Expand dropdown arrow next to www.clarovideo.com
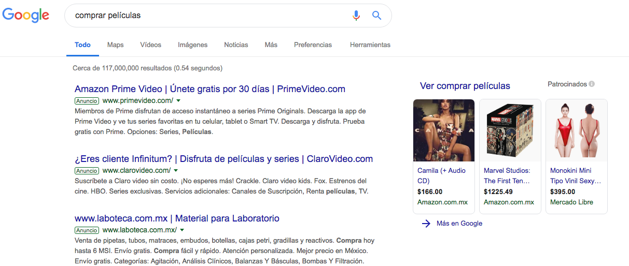629x266 pixels. 176,170
